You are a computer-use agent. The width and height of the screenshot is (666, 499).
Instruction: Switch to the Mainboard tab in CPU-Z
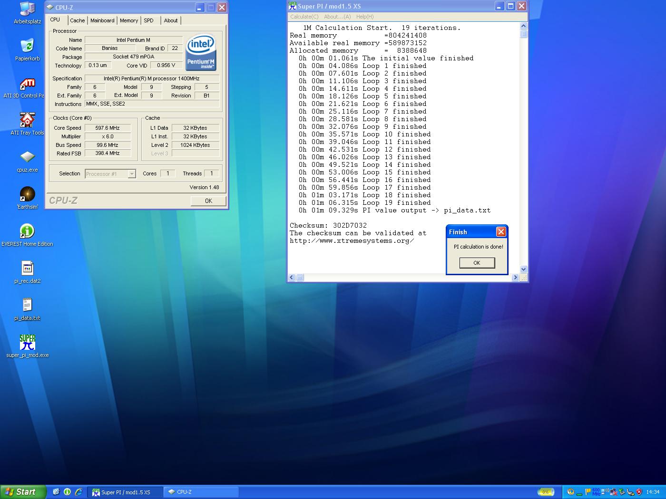coord(102,20)
